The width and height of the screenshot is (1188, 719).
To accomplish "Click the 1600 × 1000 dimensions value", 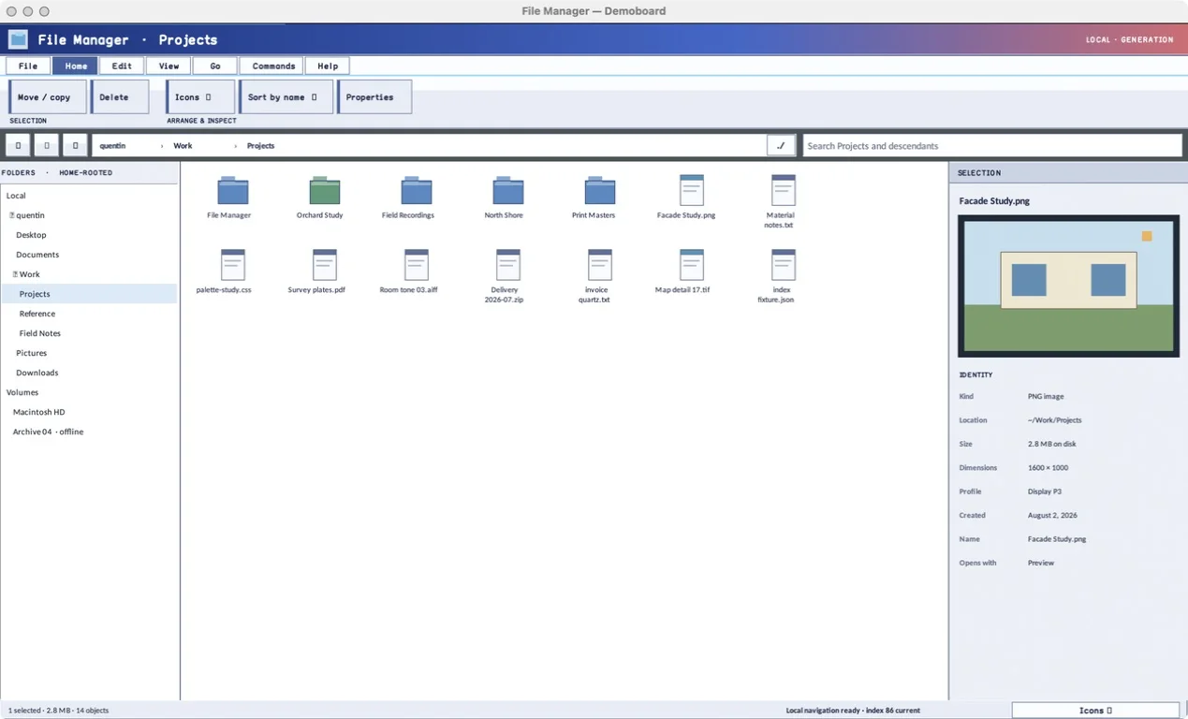I will tap(1048, 467).
